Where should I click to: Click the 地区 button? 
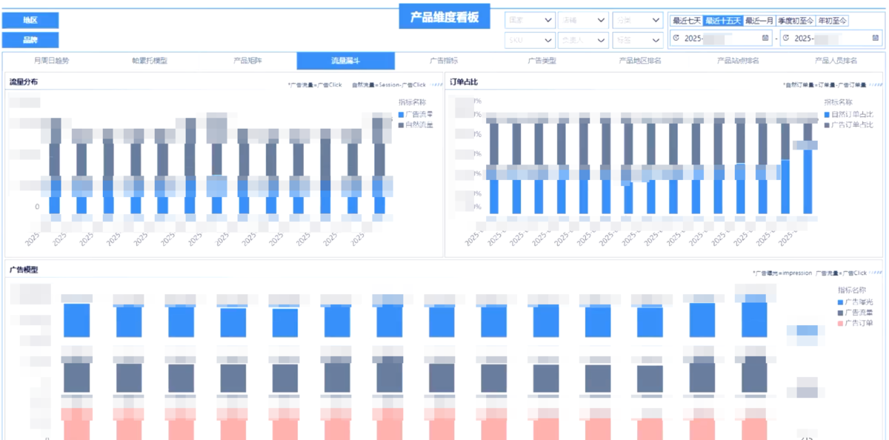click(30, 21)
